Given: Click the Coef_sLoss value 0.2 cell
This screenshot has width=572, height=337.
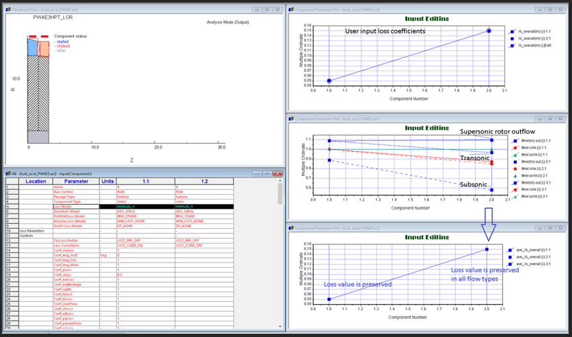Looking at the screenshot, I should (x=120, y=275).
